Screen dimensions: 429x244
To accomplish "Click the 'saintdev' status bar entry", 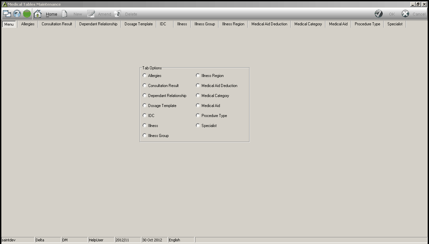I will tap(18, 240).
